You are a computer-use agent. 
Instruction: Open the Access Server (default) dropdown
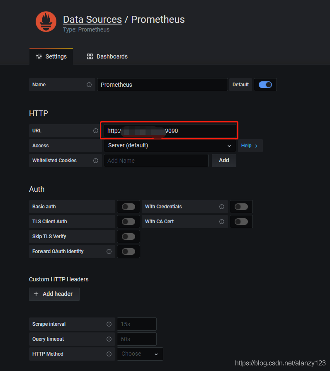tap(170, 146)
